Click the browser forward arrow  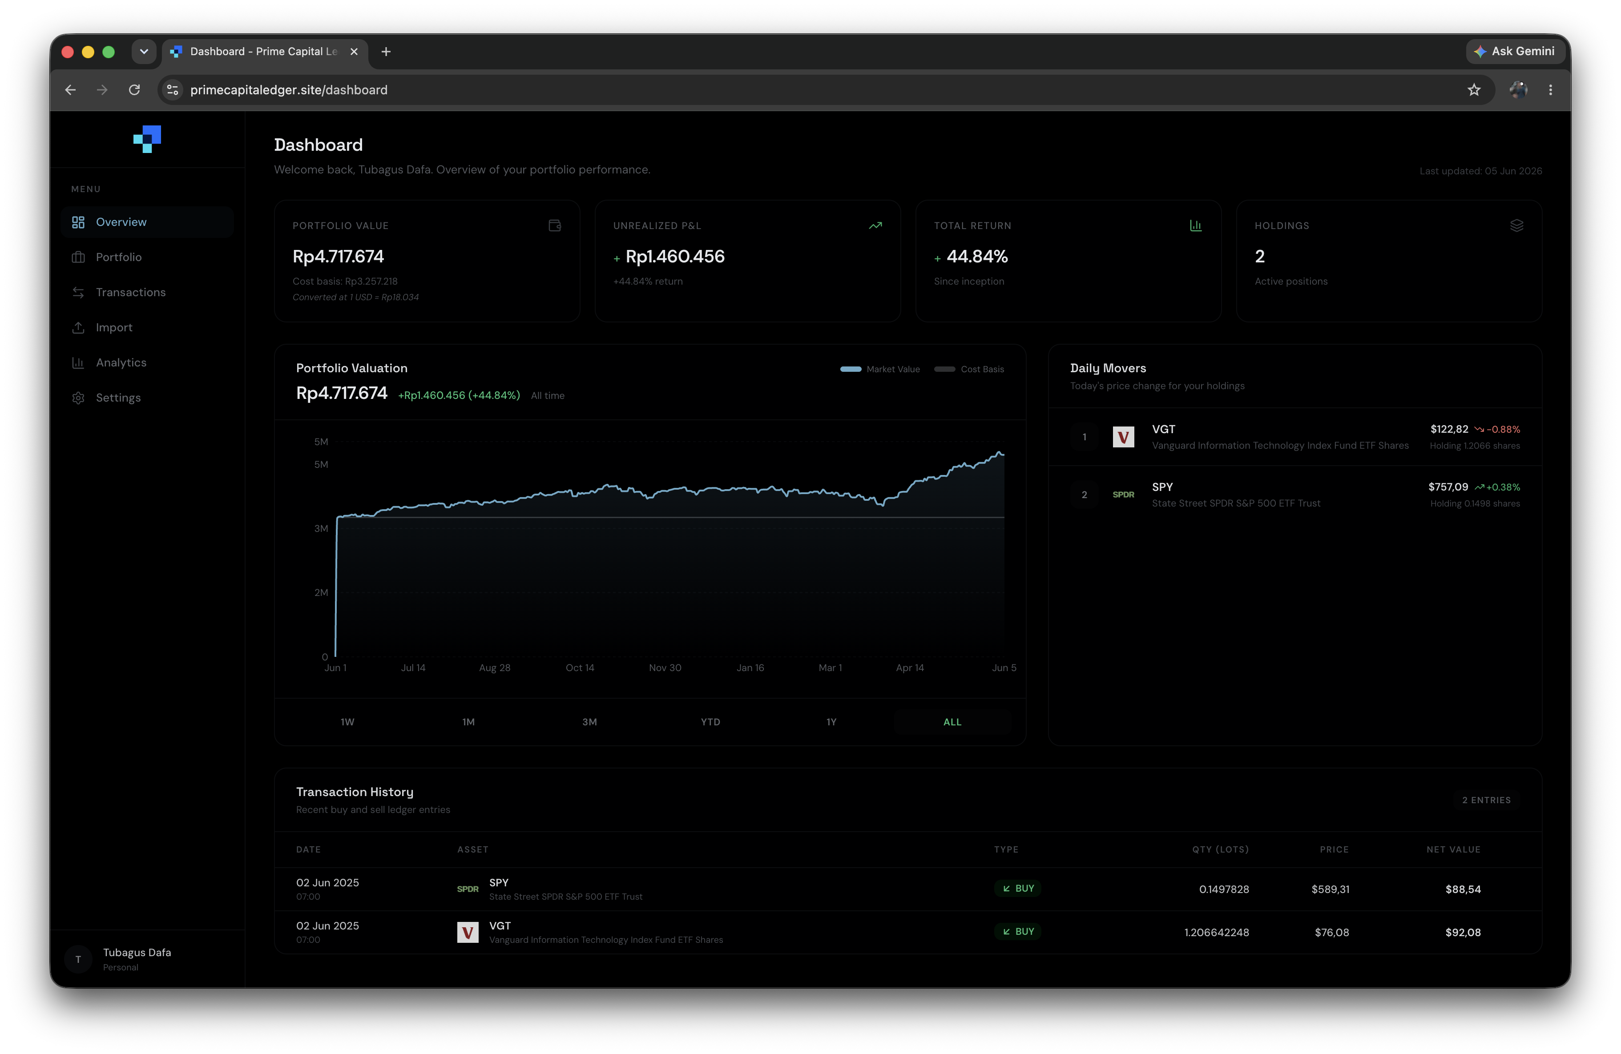point(102,90)
